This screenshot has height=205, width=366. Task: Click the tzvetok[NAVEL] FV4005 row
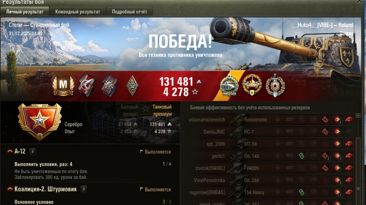click(x=271, y=168)
